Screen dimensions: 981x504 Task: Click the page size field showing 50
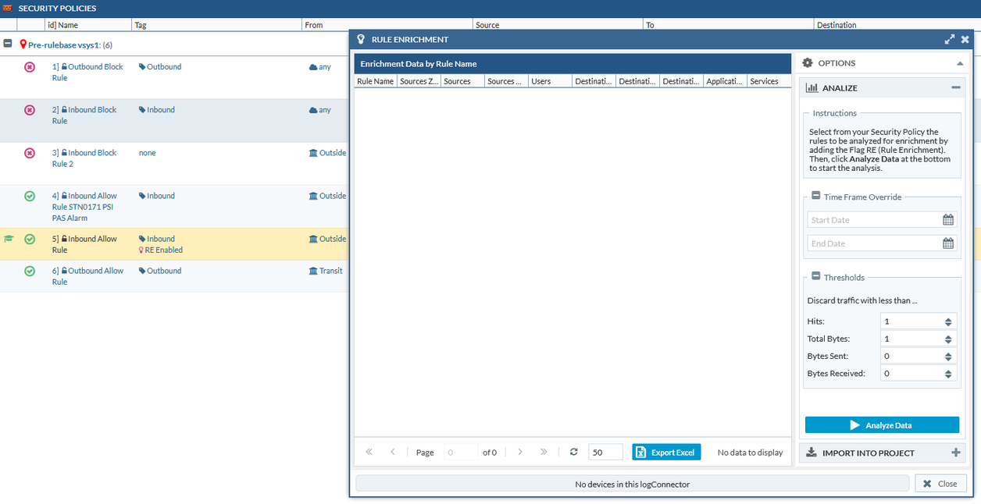[x=605, y=453]
